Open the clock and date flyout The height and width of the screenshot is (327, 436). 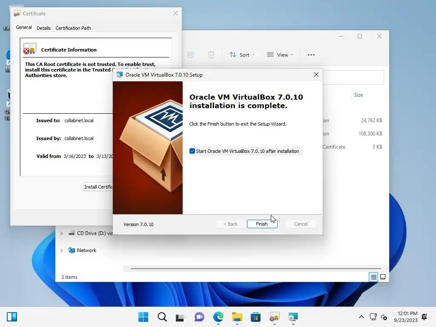[x=406, y=317]
